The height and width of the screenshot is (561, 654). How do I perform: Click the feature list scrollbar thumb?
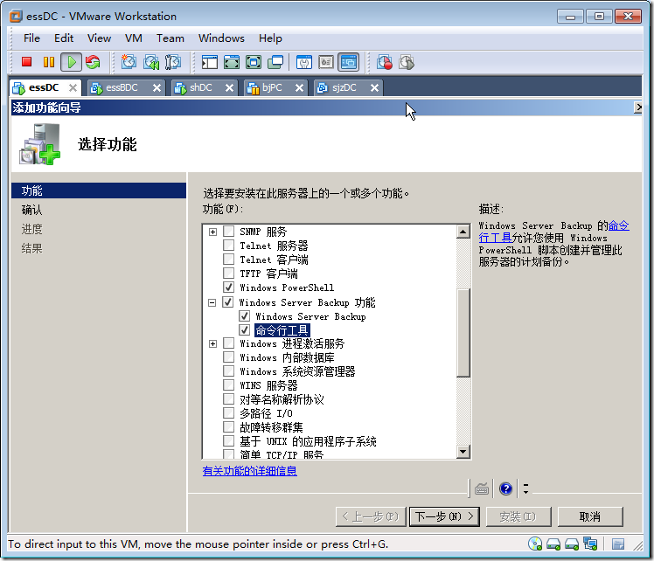(x=463, y=333)
